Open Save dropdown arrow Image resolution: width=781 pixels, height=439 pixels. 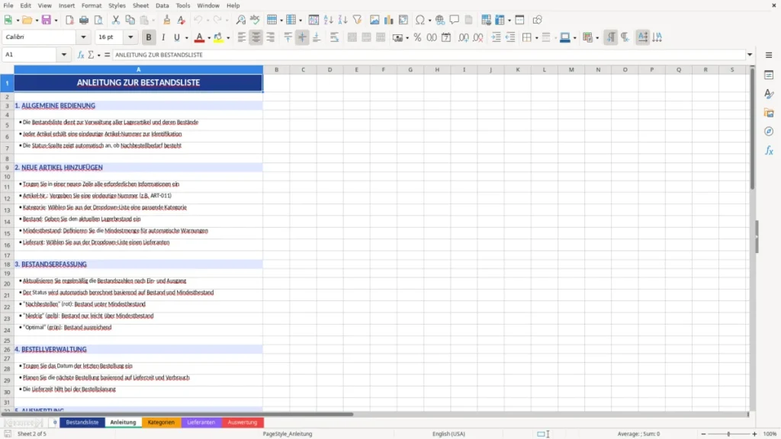(56, 21)
